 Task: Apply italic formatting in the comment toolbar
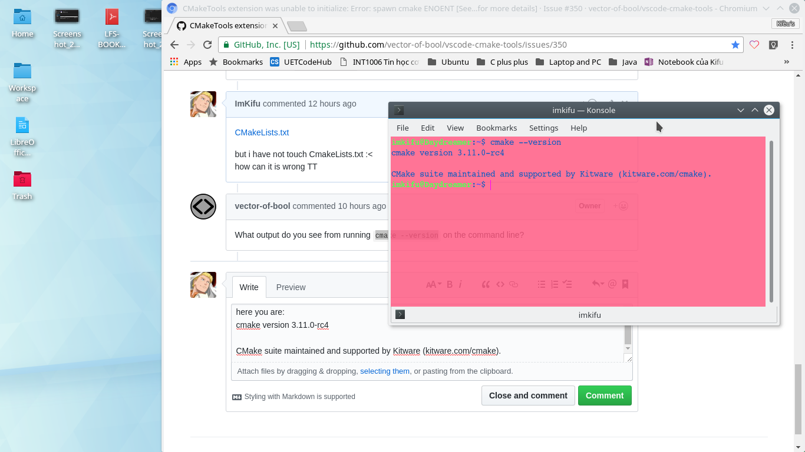click(x=460, y=284)
